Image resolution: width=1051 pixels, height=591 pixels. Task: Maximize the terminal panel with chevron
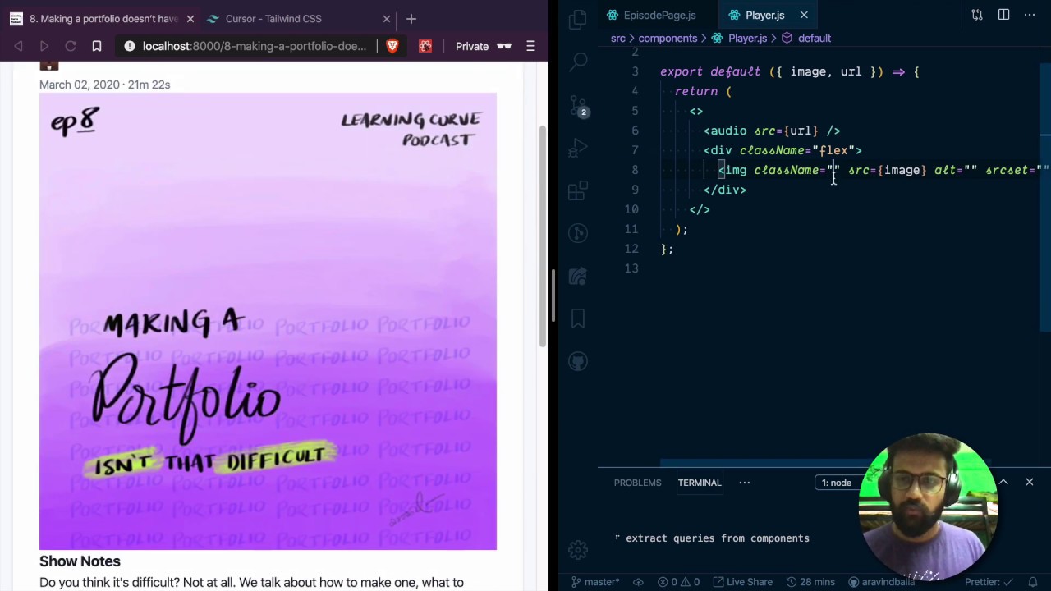pyautogui.click(x=1003, y=483)
